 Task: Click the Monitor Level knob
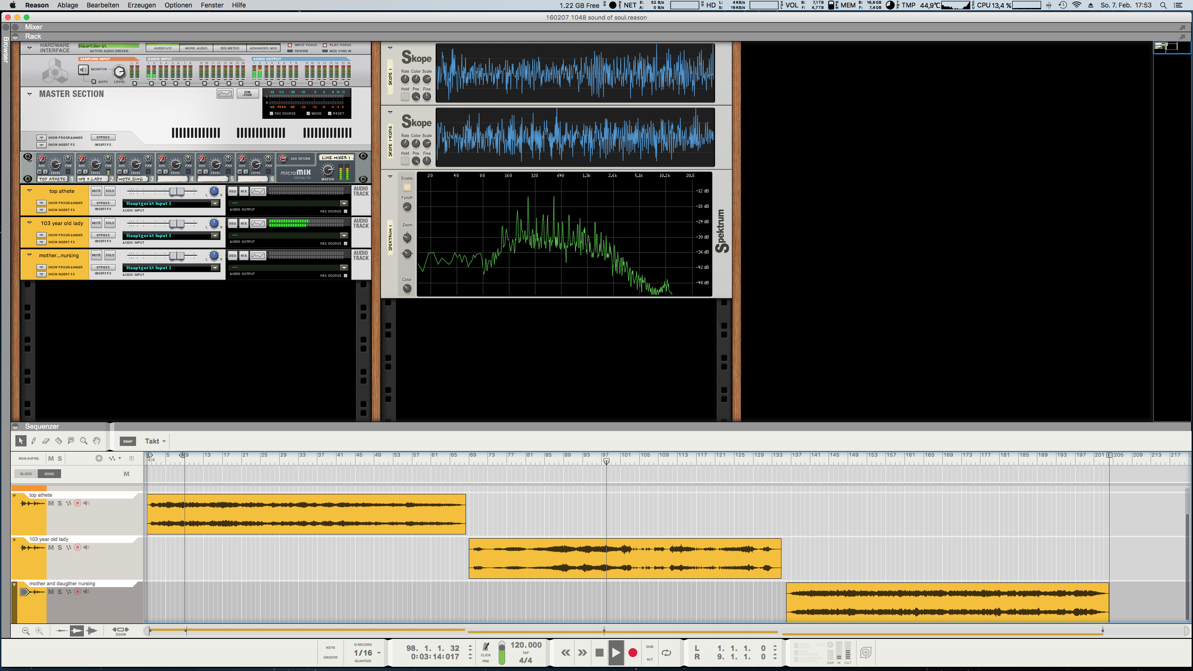pyautogui.click(x=120, y=72)
